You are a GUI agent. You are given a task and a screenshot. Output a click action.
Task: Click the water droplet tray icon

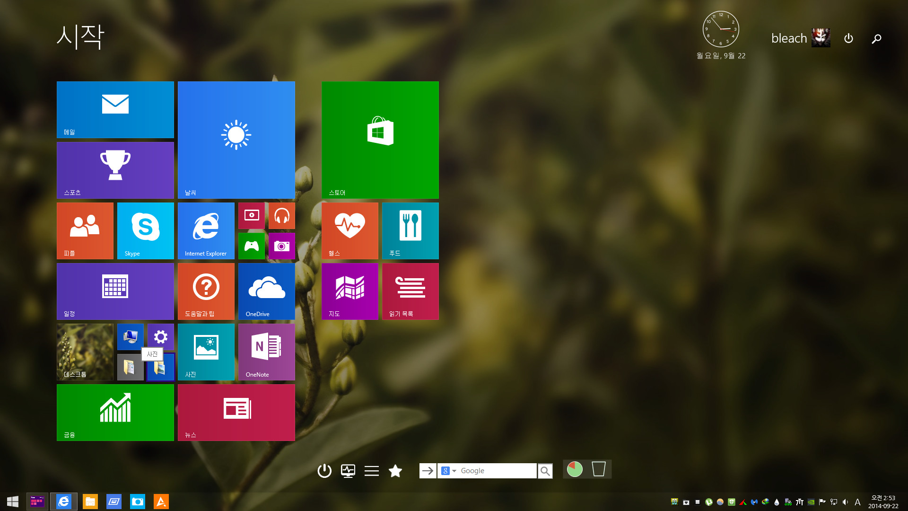[777, 502]
